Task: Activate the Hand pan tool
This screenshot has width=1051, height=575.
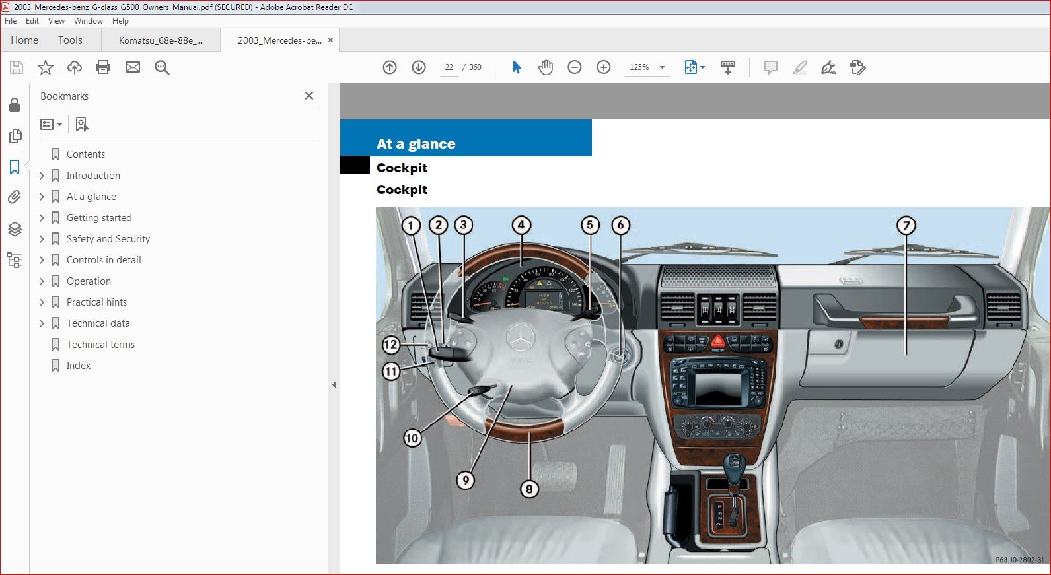Action: pyautogui.click(x=546, y=67)
